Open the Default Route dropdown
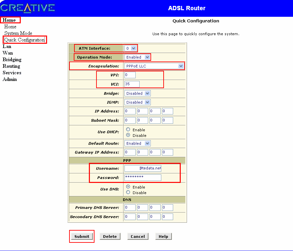This screenshot has height=251, width=293. point(138,143)
